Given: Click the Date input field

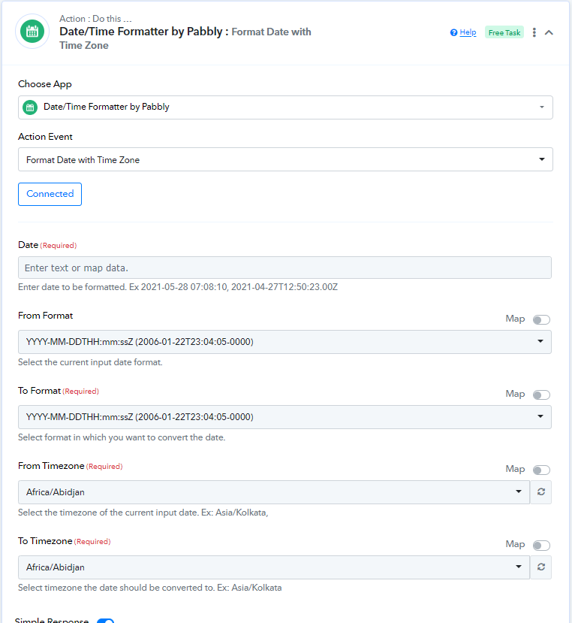Looking at the screenshot, I should click(x=284, y=268).
